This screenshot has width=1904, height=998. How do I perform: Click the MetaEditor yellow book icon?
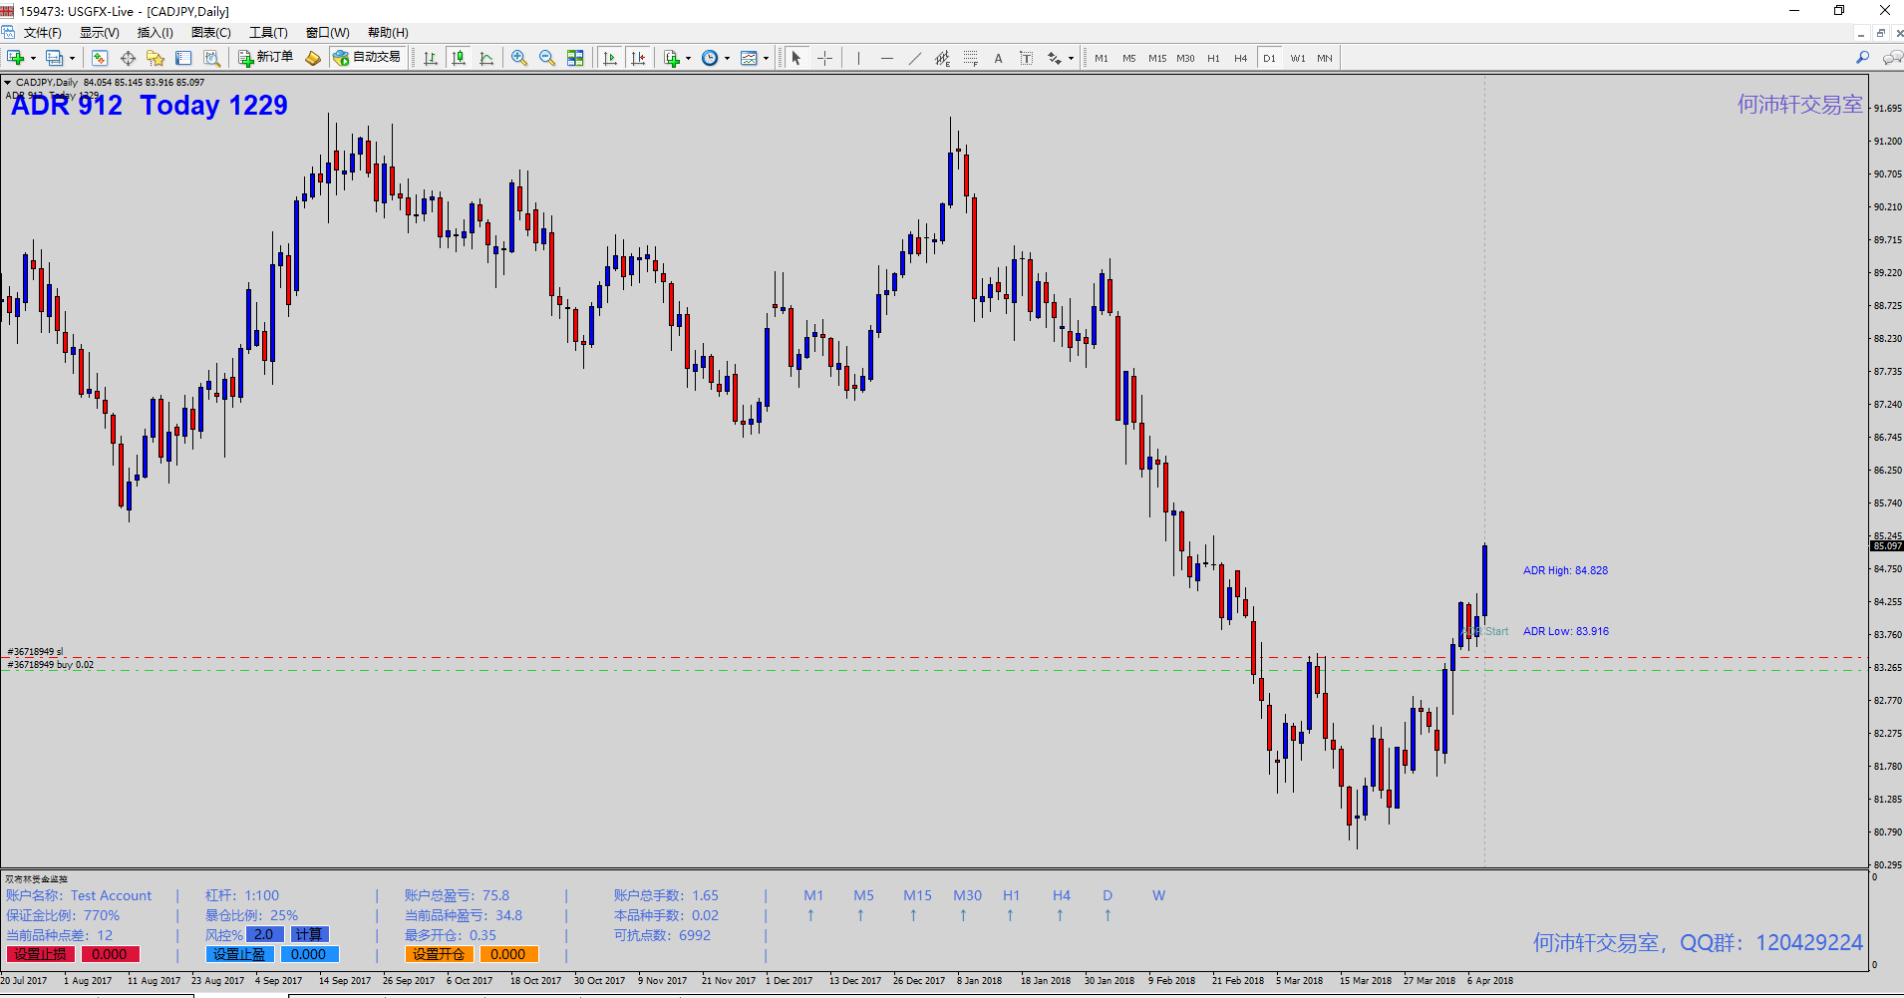click(313, 58)
